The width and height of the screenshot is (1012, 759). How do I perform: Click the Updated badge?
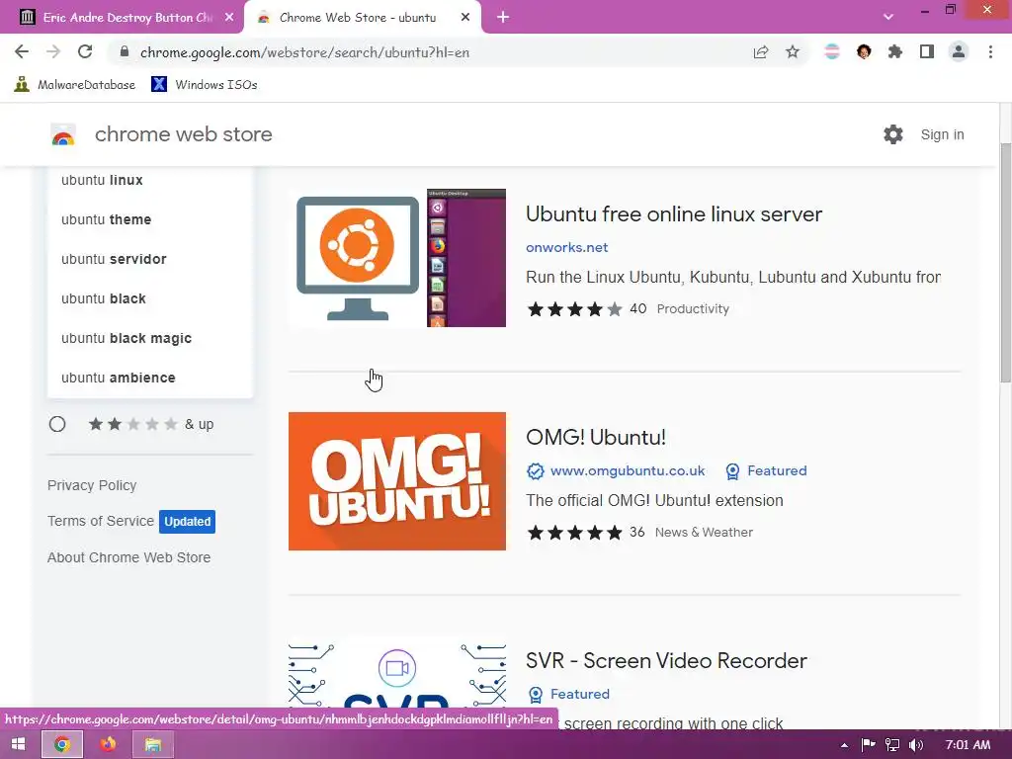tap(187, 522)
